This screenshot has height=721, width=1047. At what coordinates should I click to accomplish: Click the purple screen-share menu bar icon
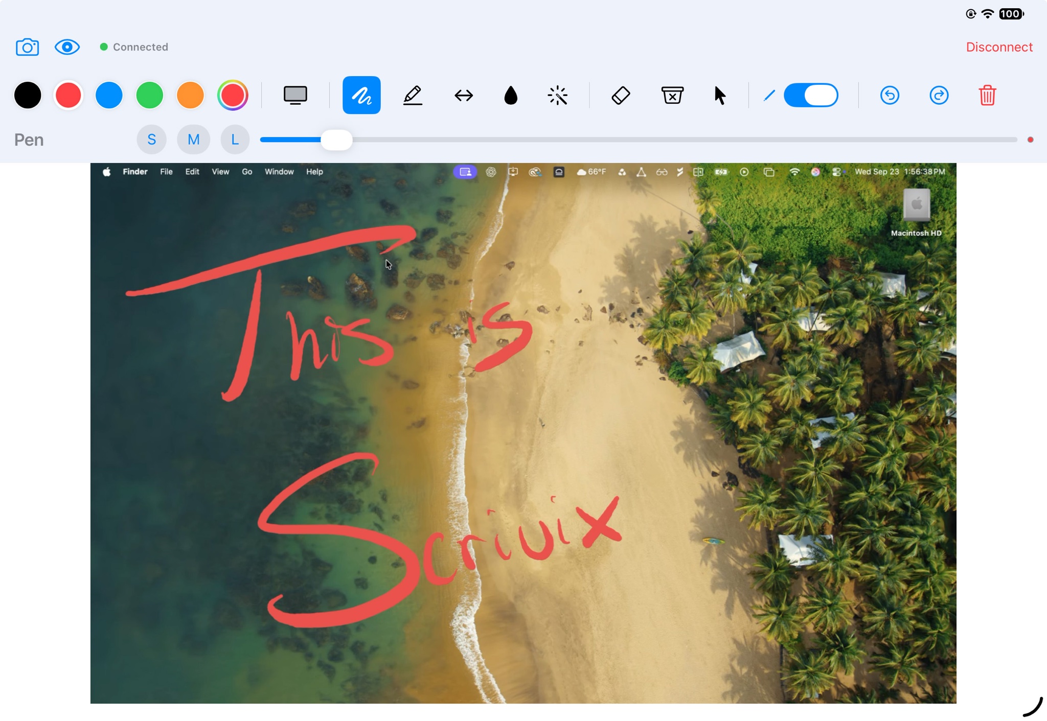[465, 172]
